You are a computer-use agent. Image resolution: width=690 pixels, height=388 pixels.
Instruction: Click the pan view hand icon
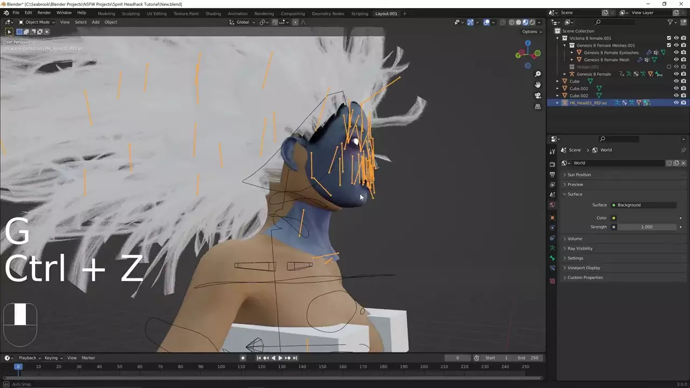tap(537, 85)
